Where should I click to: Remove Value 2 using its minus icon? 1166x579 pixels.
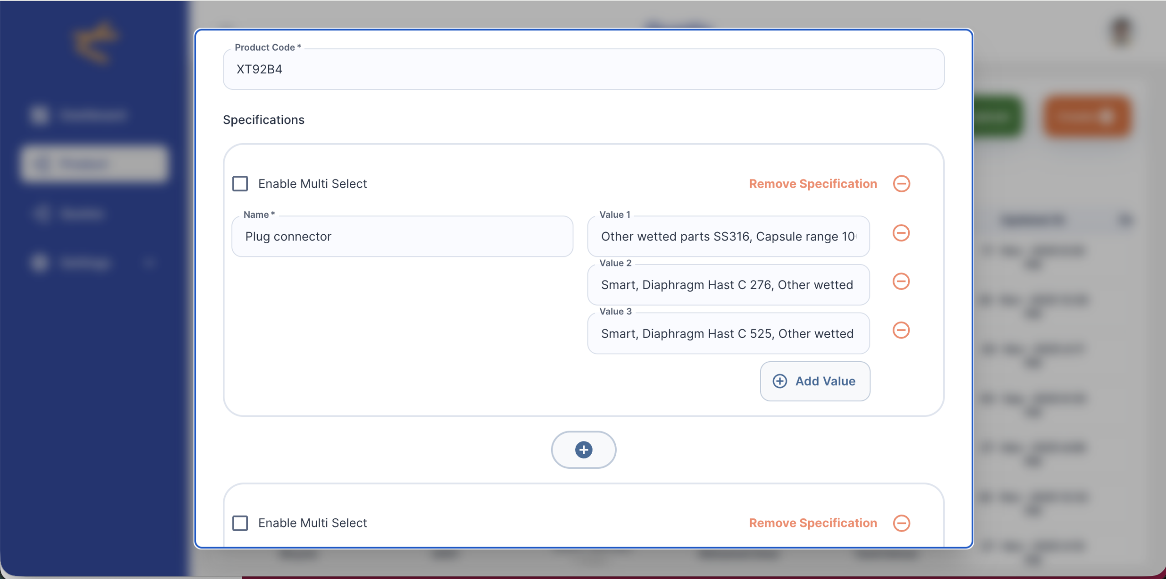tap(900, 282)
